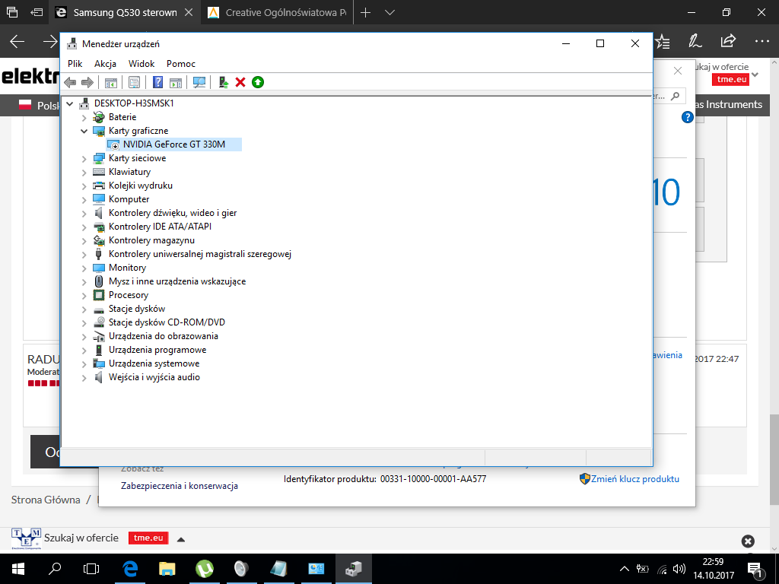The height and width of the screenshot is (584, 779).
Task: Click the top-right tme.eu red button
Action: [x=731, y=79]
